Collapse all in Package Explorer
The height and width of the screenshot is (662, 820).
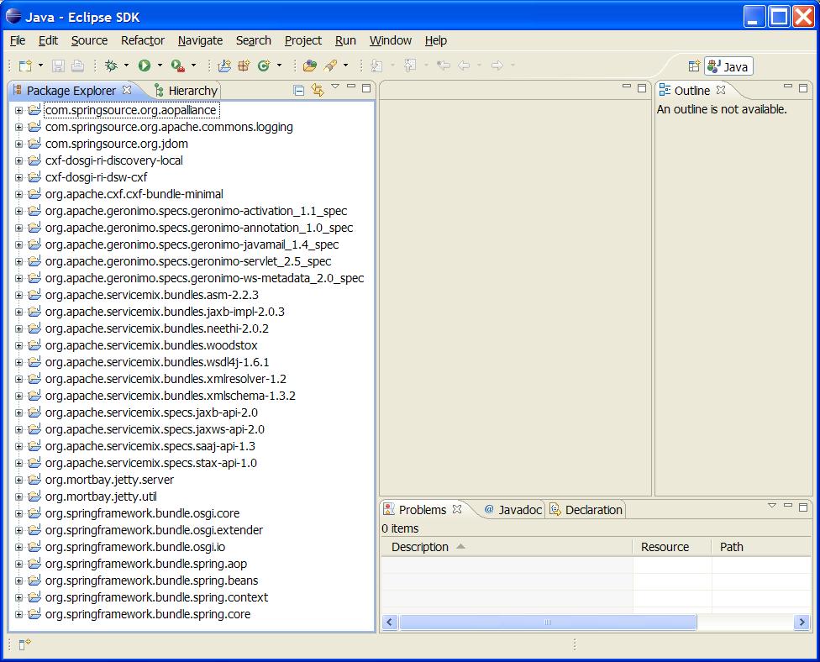tap(299, 90)
